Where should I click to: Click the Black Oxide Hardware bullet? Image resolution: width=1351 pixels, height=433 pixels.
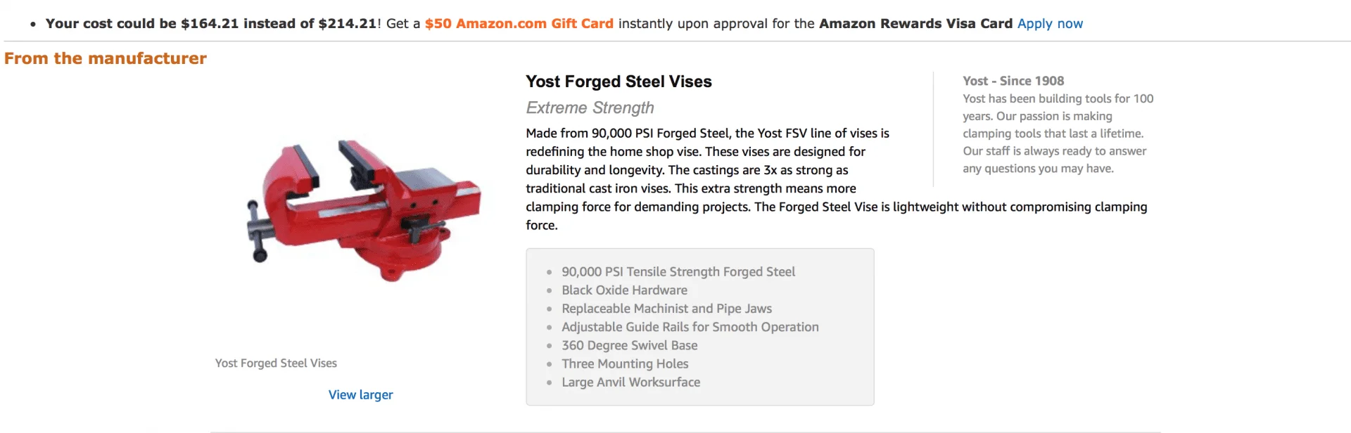tap(624, 290)
